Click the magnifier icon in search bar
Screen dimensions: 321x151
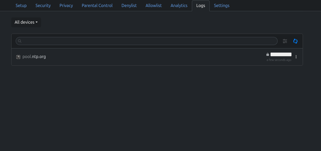click(x=20, y=41)
